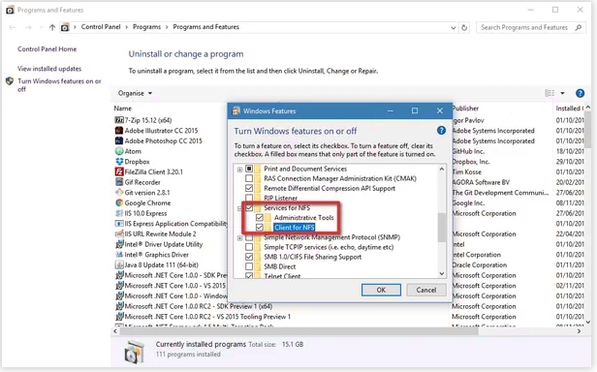
Task: Click the Search Programs and Features field
Action: pos(531,27)
